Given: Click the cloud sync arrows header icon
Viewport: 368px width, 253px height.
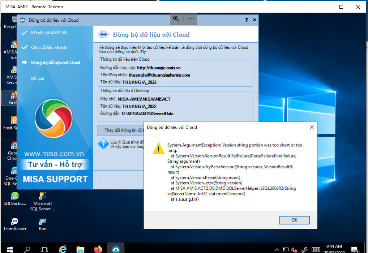Looking at the screenshot, I should pos(103,34).
